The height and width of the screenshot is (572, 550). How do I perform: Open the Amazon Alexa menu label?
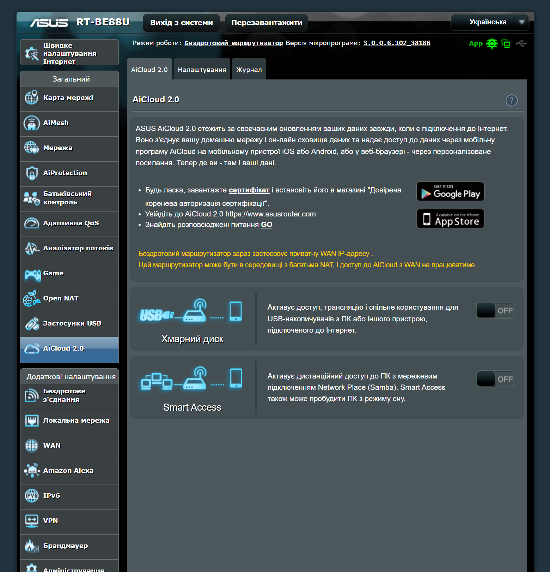pos(68,471)
